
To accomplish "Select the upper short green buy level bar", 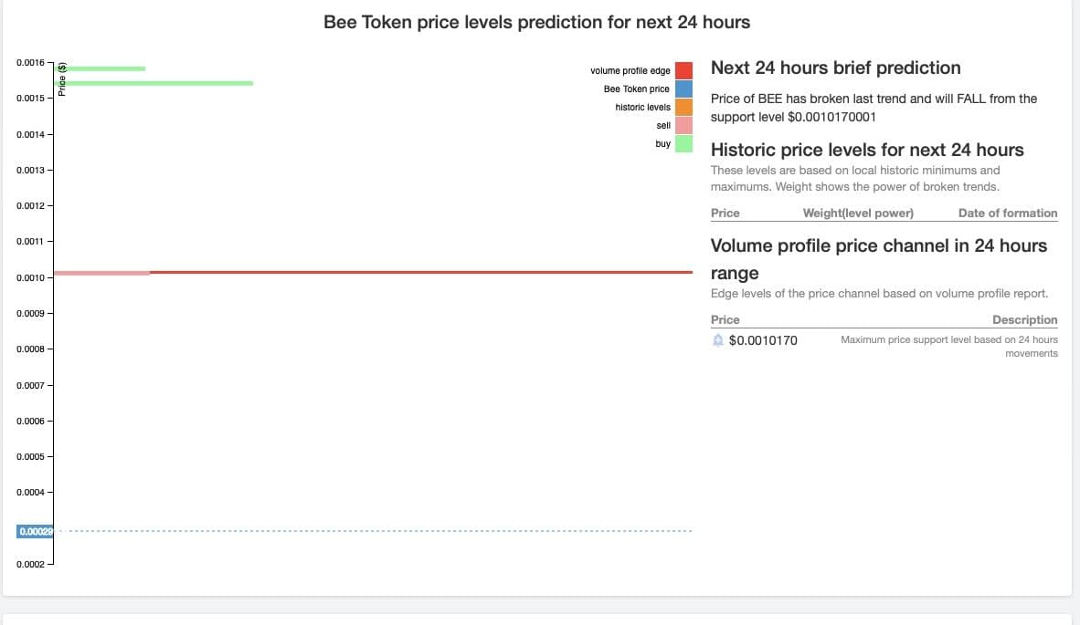I will (x=101, y=68).
